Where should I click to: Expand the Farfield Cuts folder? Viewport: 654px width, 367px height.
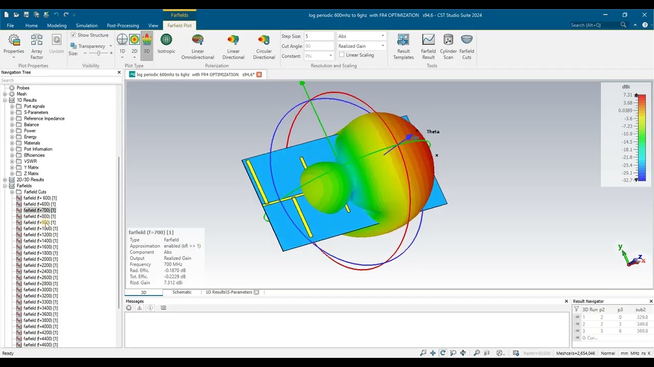[x=12, y=192]
